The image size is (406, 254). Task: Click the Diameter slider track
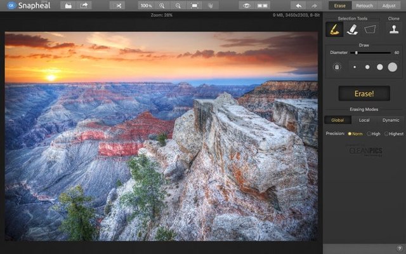click(x=371, y=53)
